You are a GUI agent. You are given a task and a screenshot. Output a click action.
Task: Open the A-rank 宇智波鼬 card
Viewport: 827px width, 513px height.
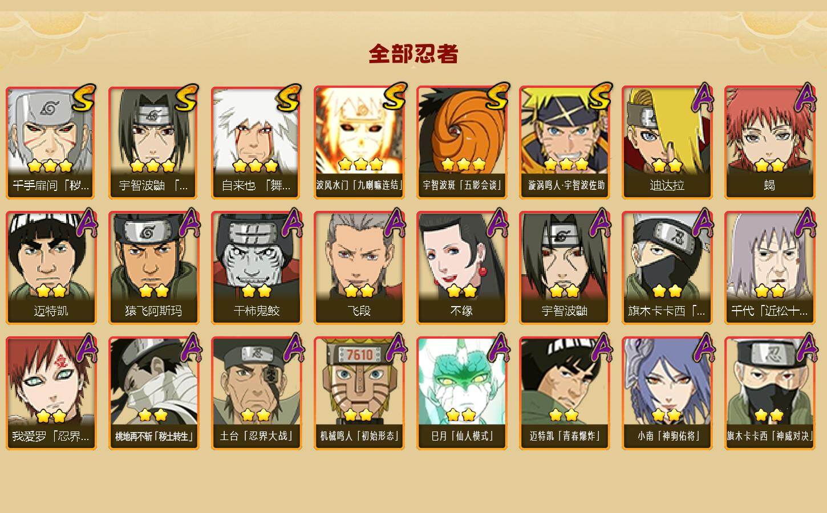564,268
